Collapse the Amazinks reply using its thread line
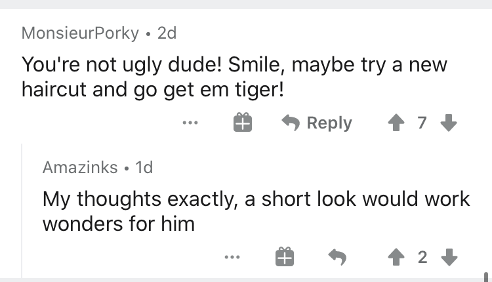 22,210
